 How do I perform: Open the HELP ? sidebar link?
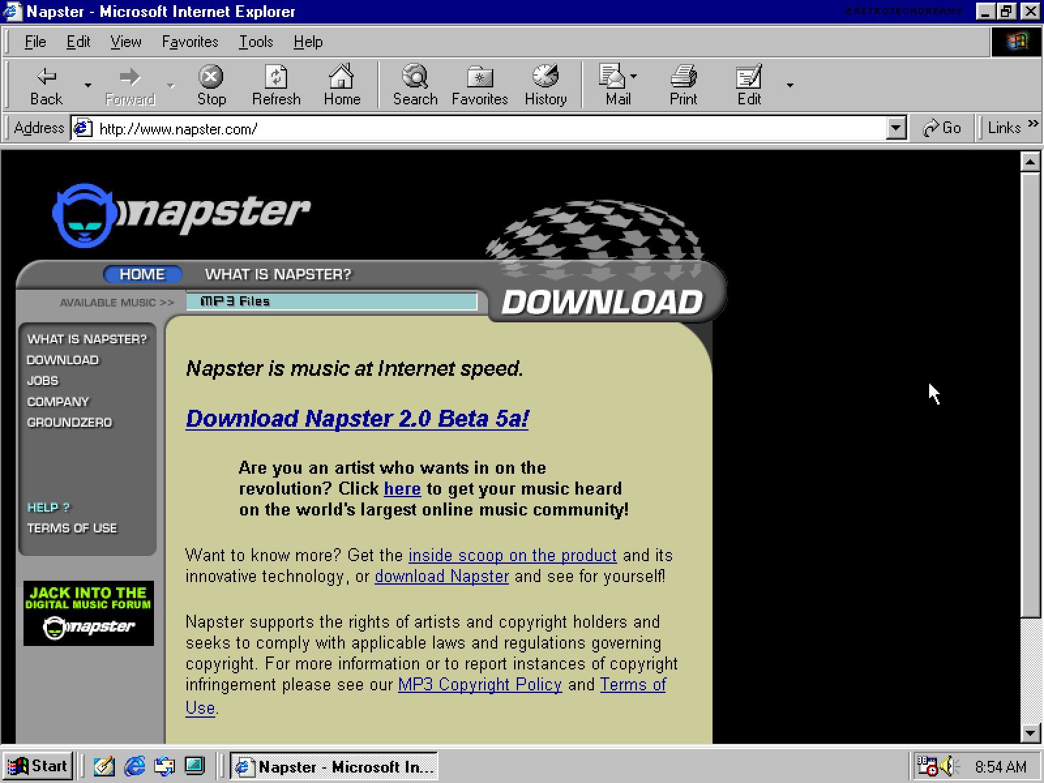(48, 508)
